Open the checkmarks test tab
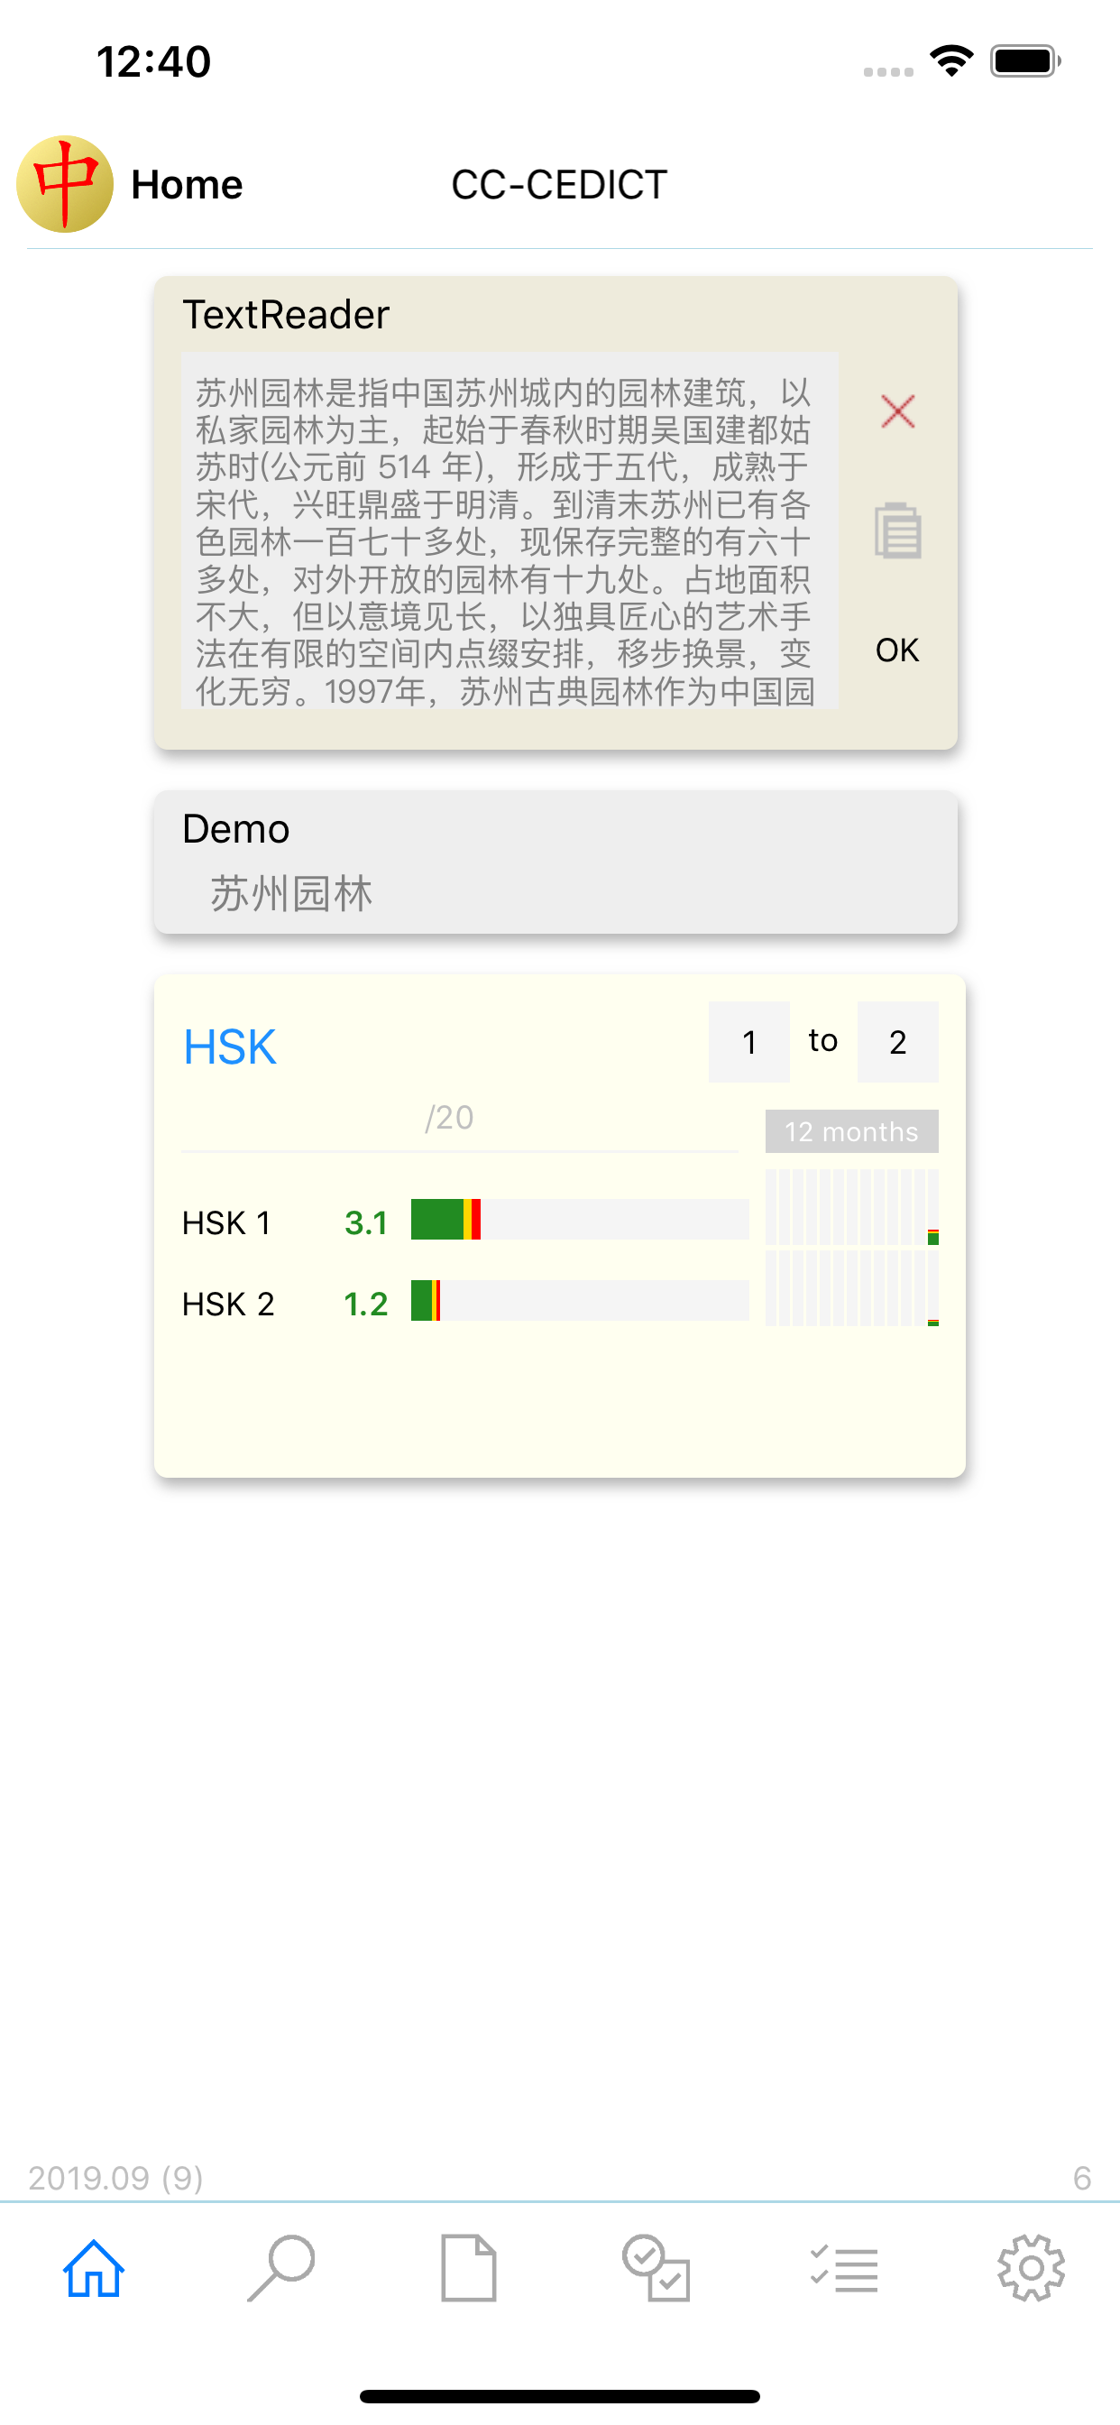The height and width of the screenshot is (2425, 1120). coord(656,2269)
